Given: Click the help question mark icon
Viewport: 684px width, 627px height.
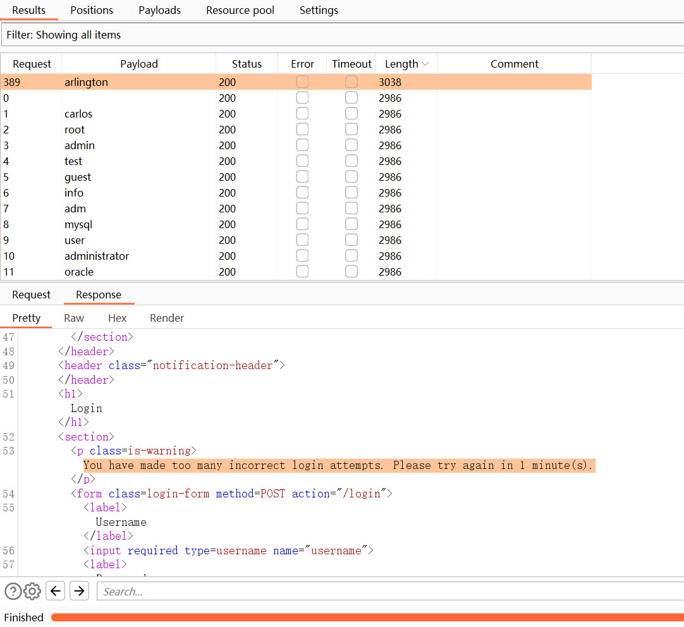Looking at the screenshot, I should point(13,592).
